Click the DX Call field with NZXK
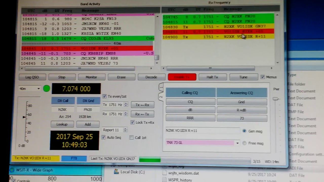This screenshot has height=182, width=324. pos(62,110)
